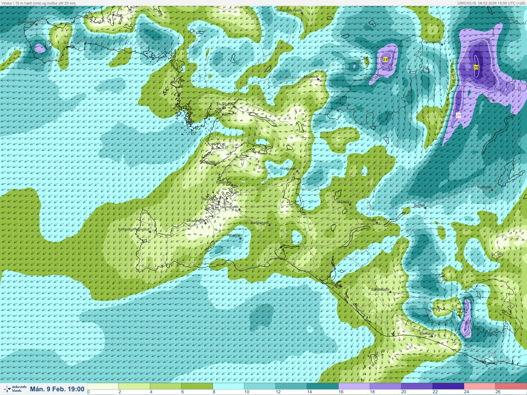Viewport: 527px width, 395px height.
Task: Click the Húsafell station label
Action: pos(310,77)
